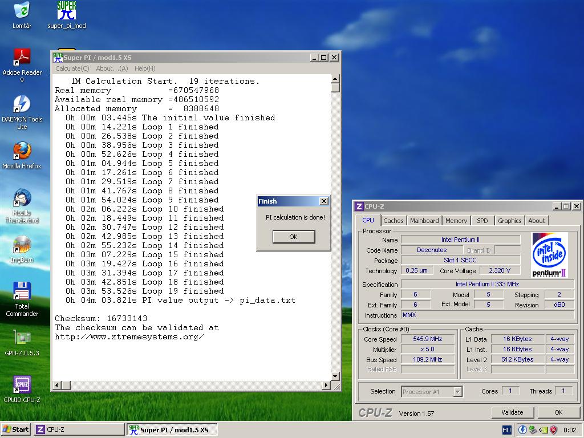Viewport: 584px width, 438px height.
Task: Open the Calculate(C) menu in Super PI
Action: [x=72, y=68]
